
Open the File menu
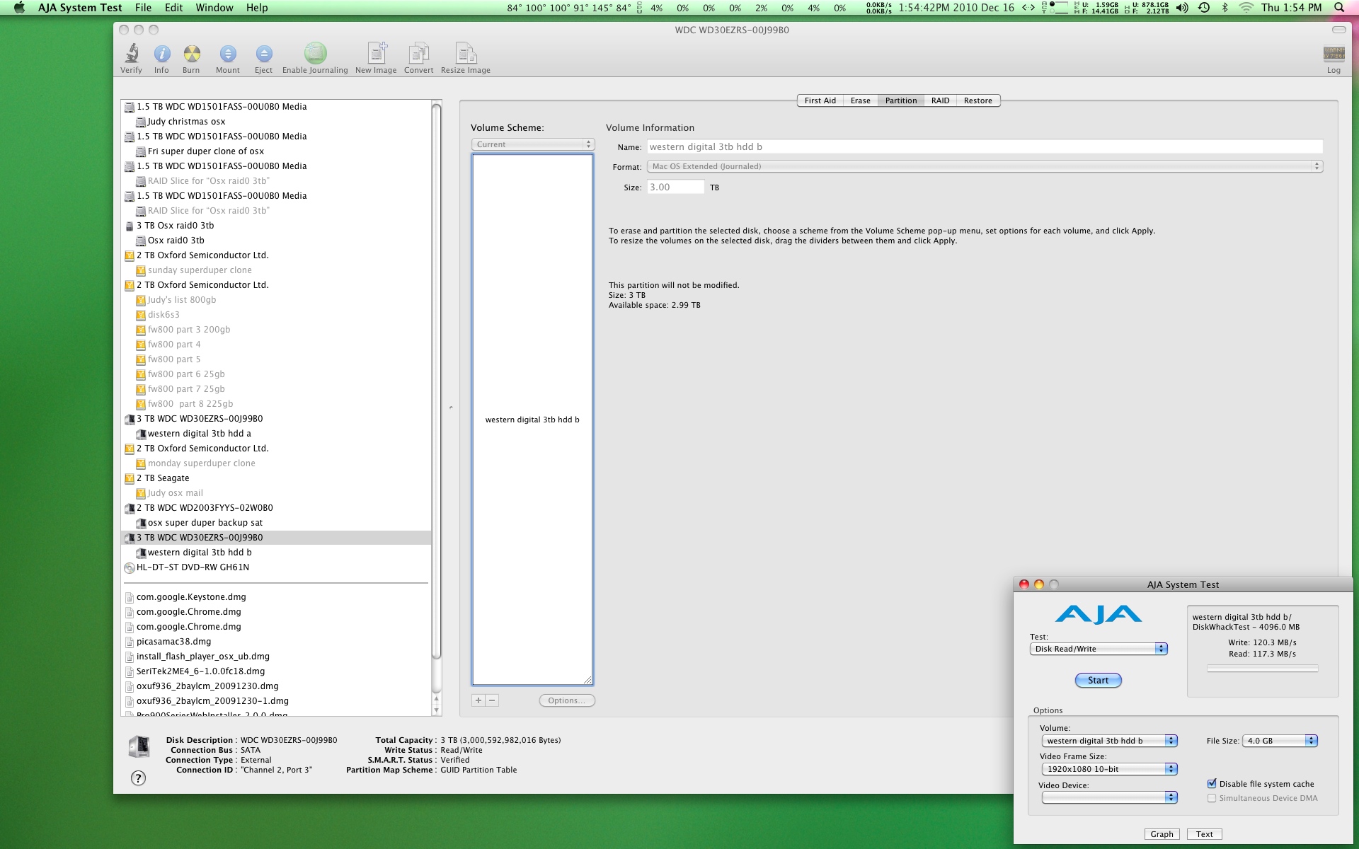tap(143, 8)
